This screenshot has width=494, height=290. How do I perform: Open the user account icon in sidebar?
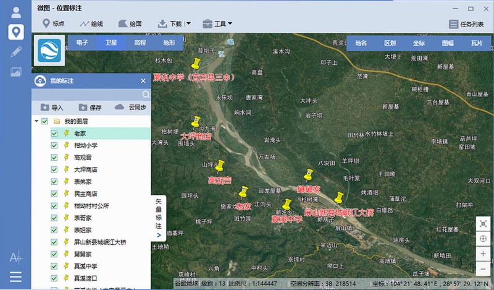coord(16,12)
